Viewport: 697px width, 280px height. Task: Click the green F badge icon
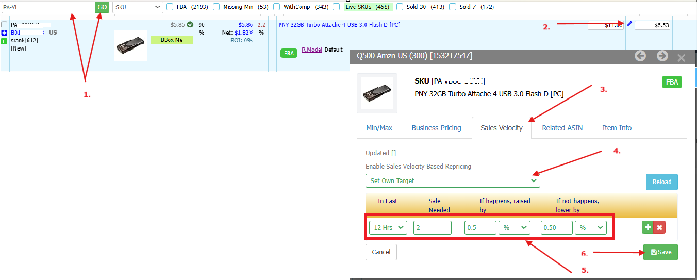coord(4,41)
